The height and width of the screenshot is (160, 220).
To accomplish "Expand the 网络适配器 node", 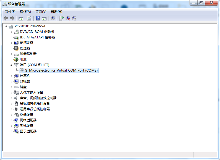I will click(x=12, y=120).
